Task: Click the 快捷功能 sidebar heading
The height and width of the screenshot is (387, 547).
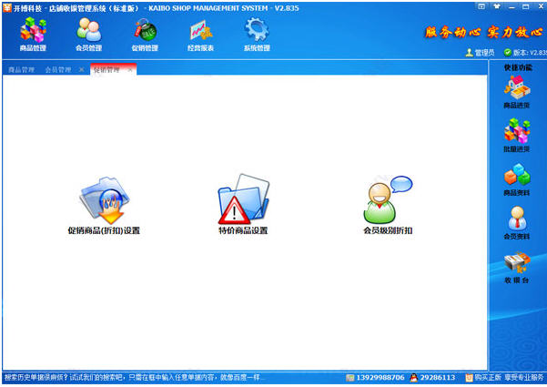Action: [518, 67]
